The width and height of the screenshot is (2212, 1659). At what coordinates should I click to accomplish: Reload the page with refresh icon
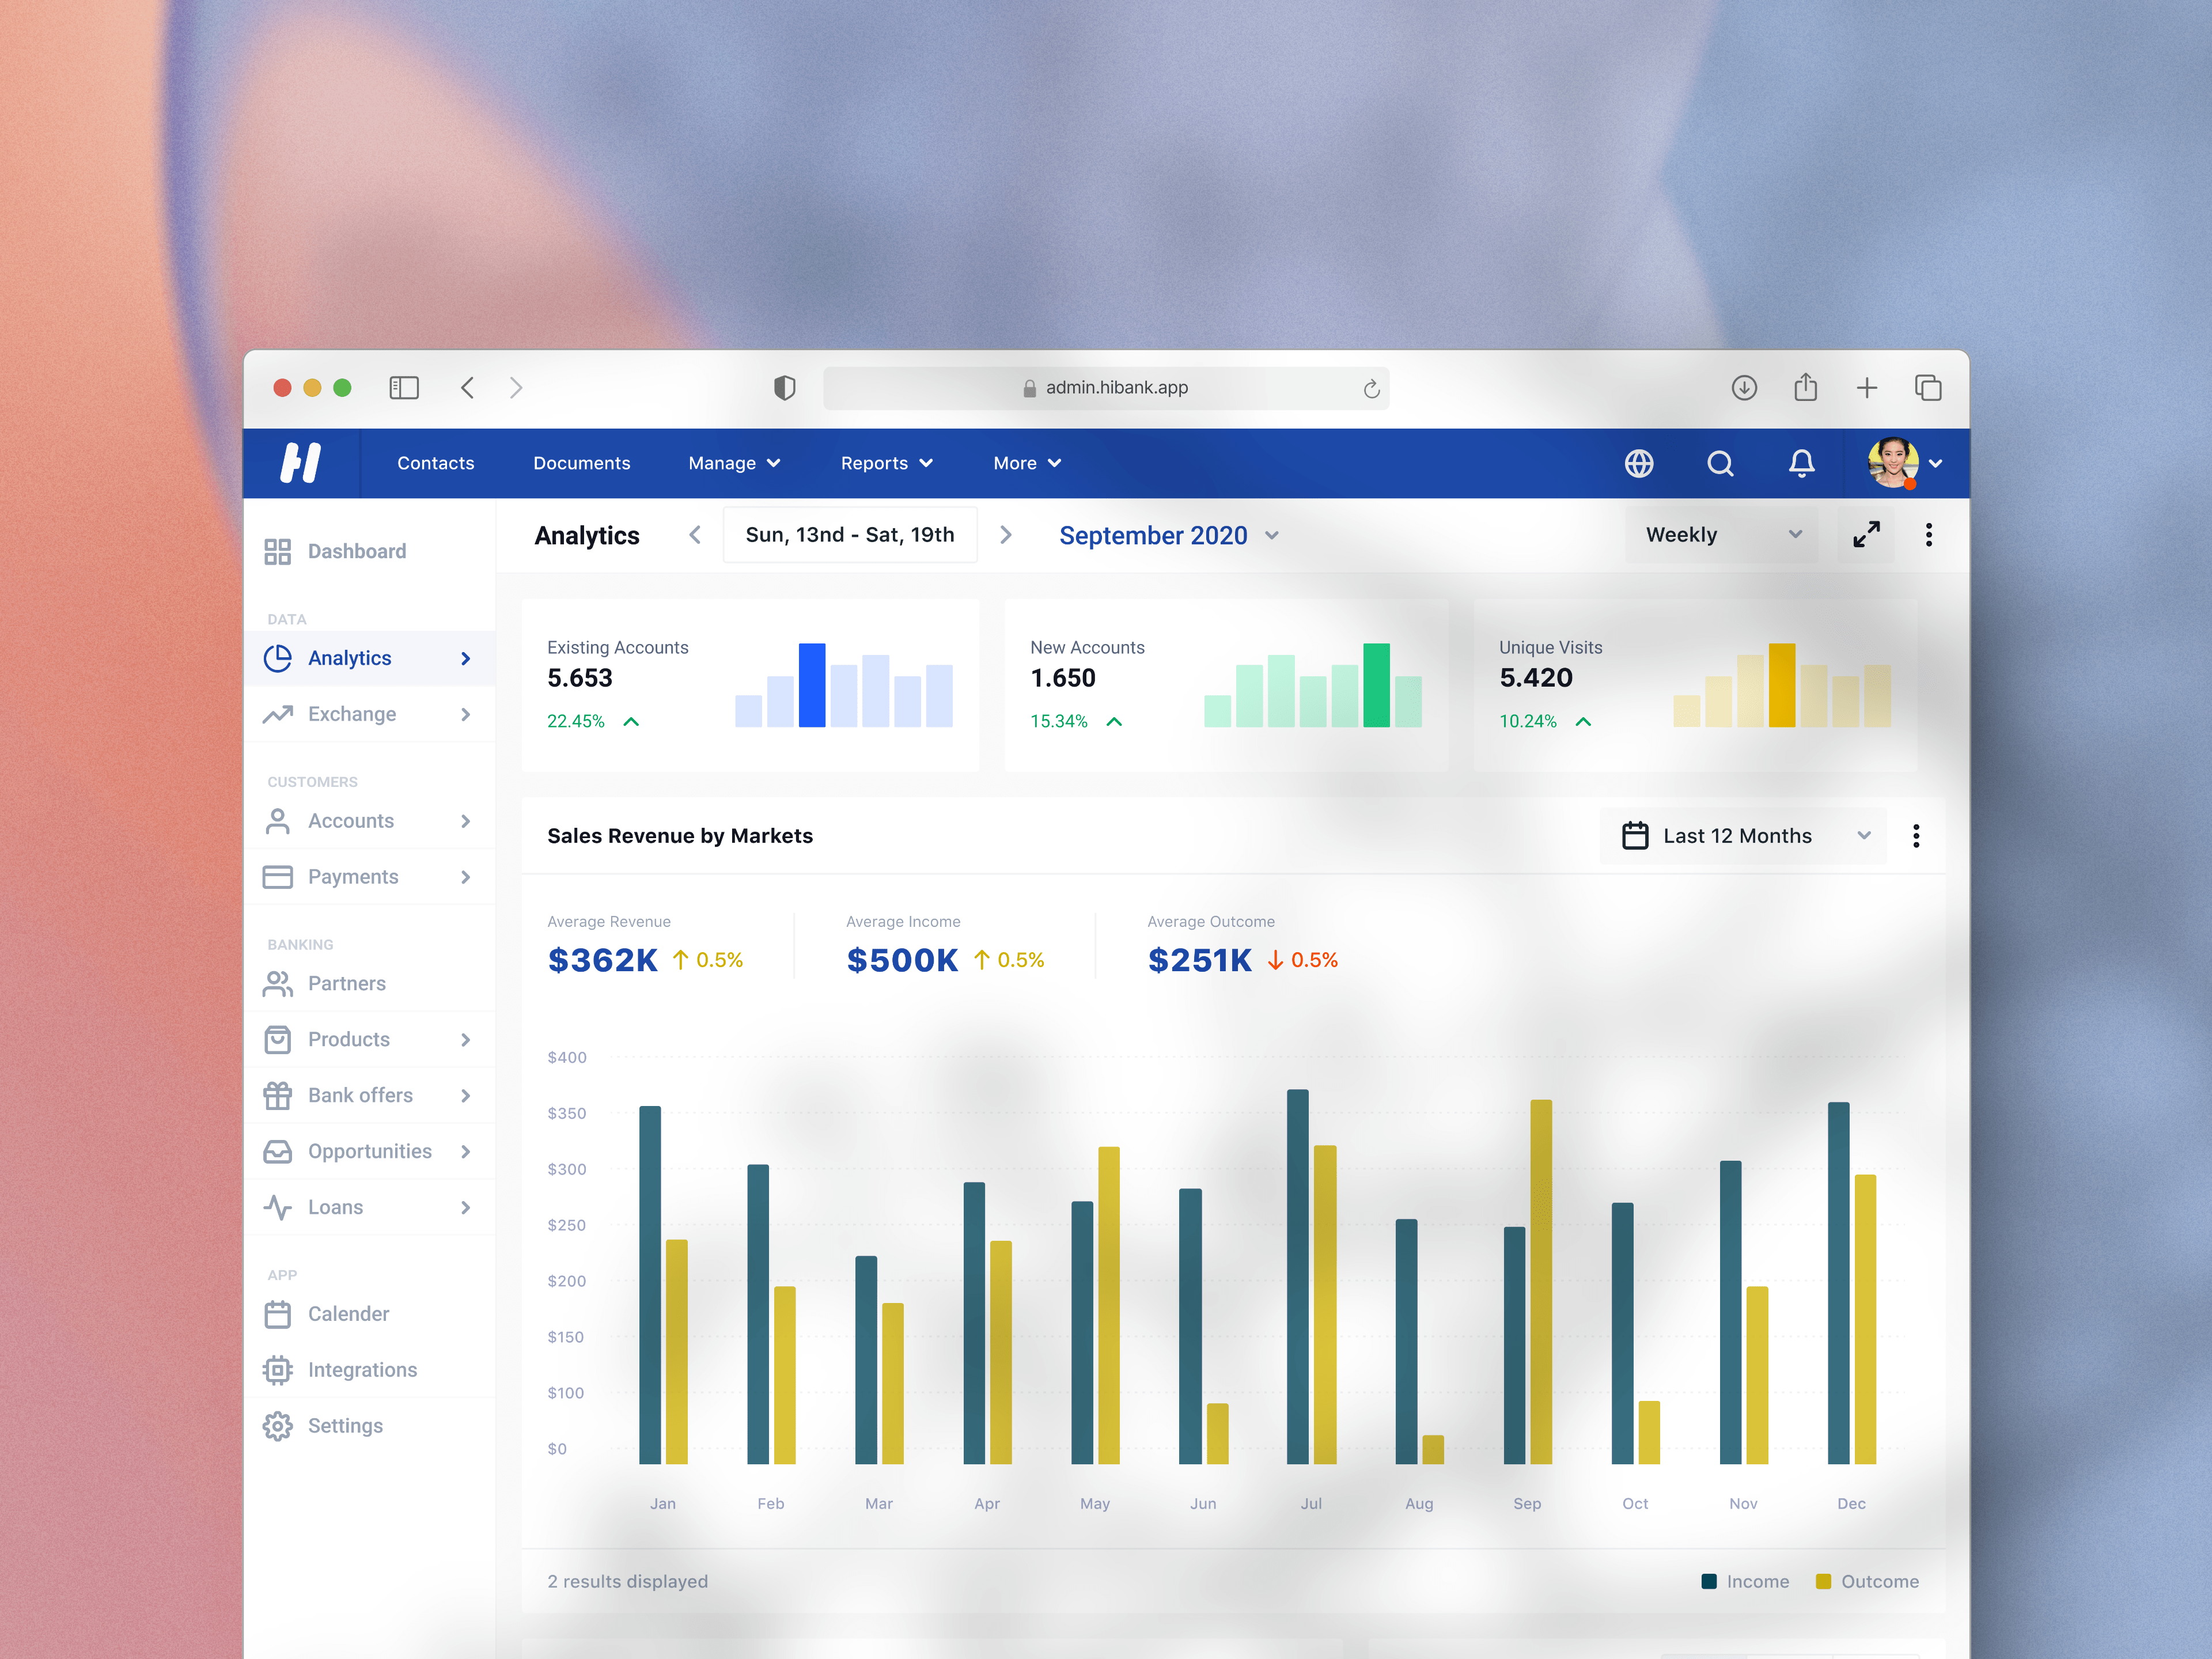point(1371,389)
